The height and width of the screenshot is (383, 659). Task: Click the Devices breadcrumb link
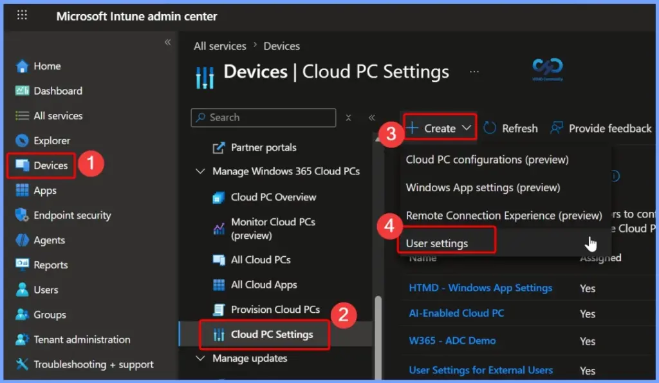coord(282,46)
